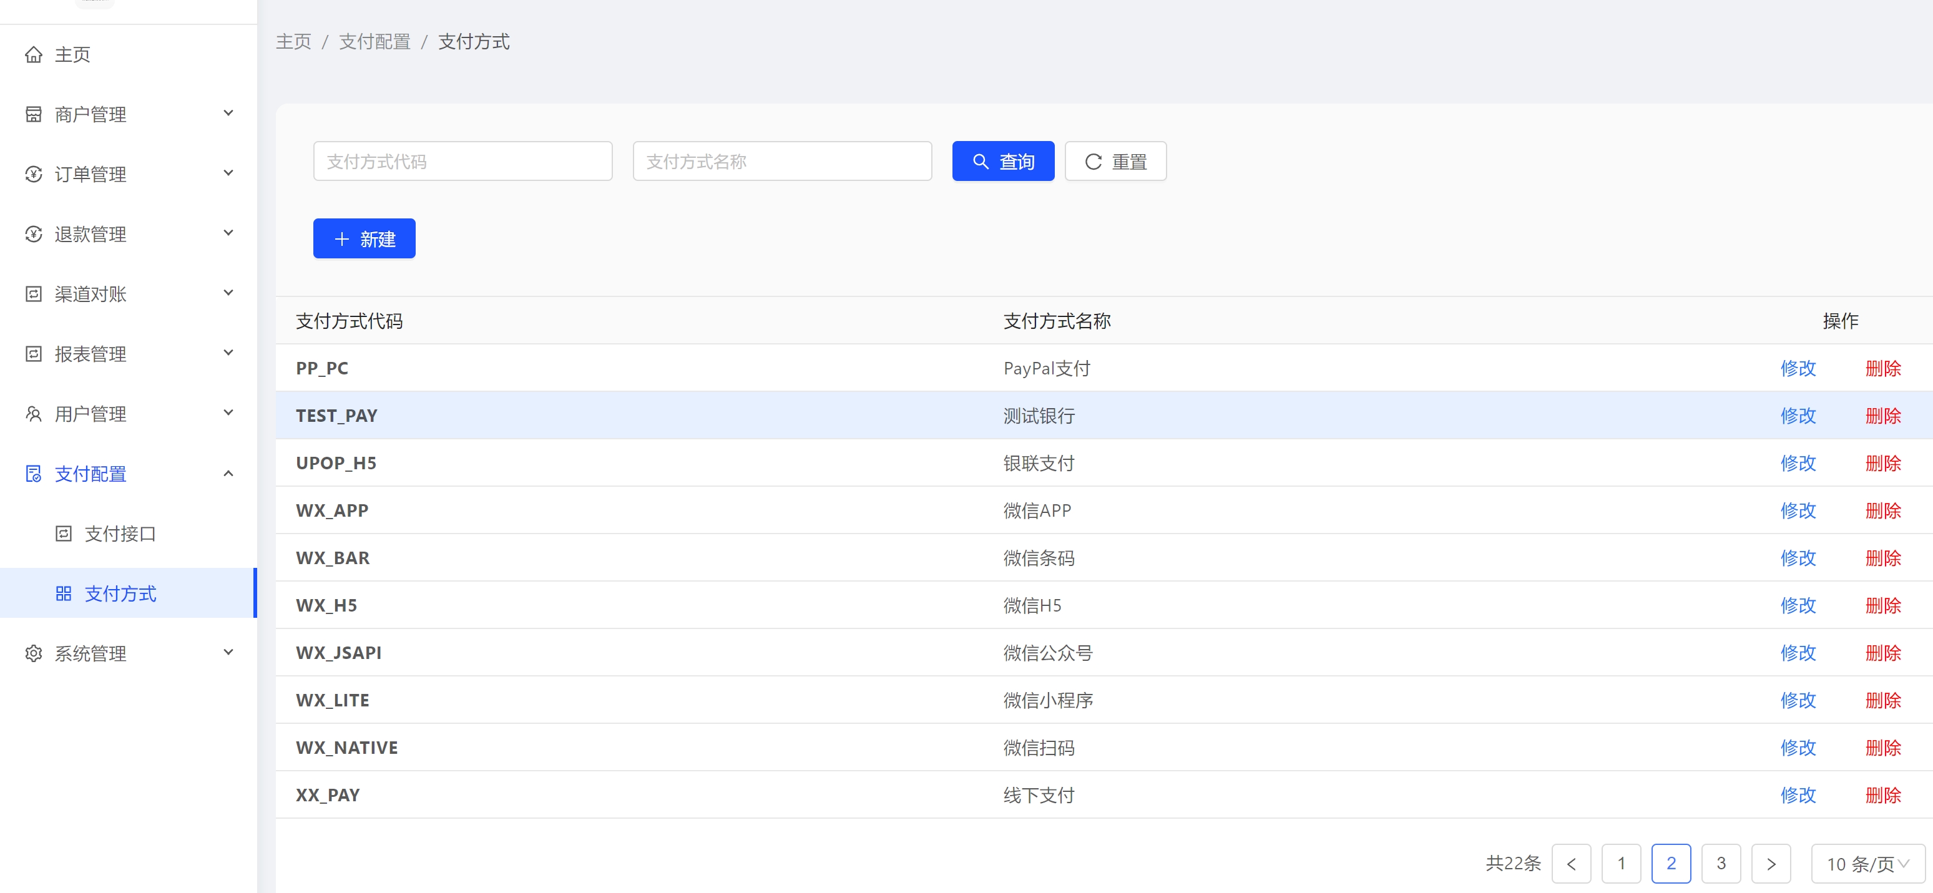Click the 系统管理 gear icon

[34, 653]
